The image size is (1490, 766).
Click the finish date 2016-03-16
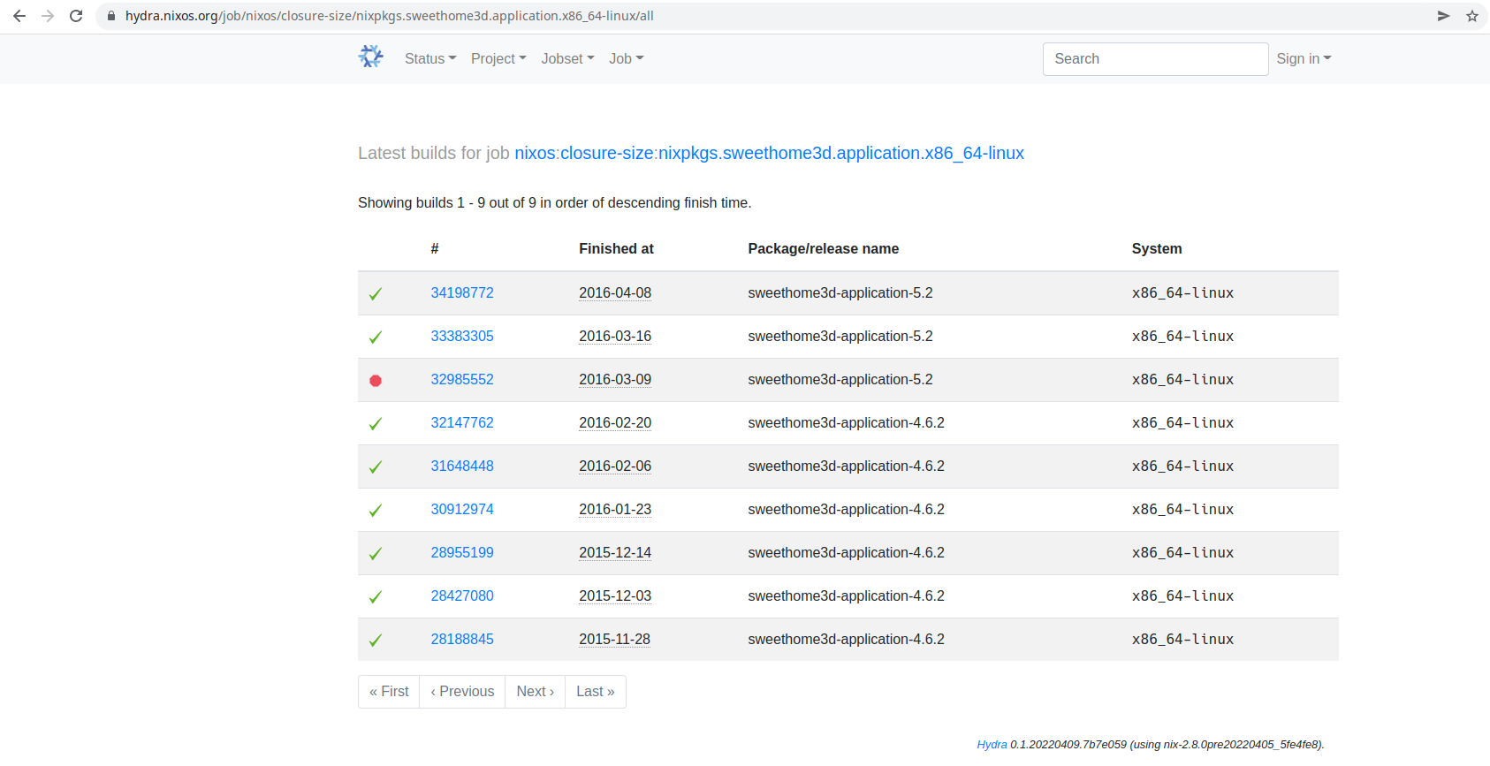pyautogui.click(x=615, y=336)
